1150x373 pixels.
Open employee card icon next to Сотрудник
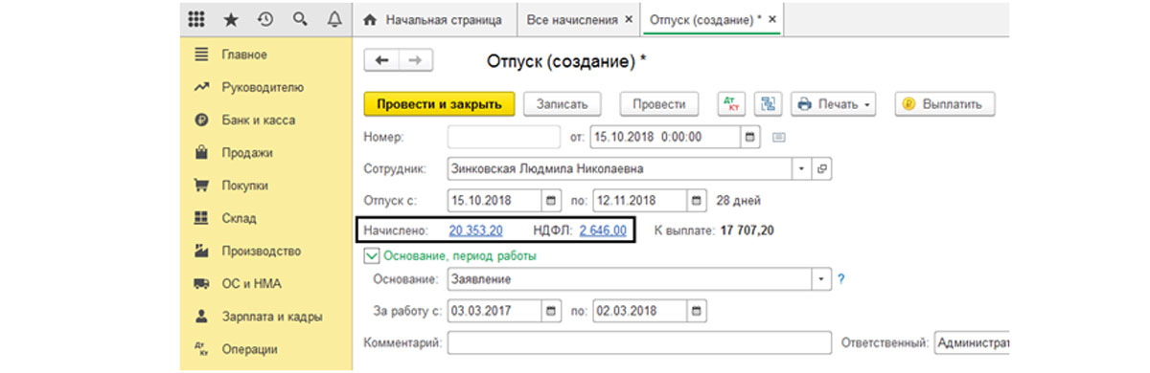click(x=821, y=168)
